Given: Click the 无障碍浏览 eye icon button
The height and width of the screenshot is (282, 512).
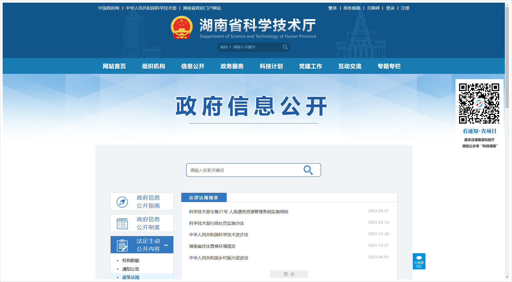Looking at the screenshot, I should click(x=419, y=261).
